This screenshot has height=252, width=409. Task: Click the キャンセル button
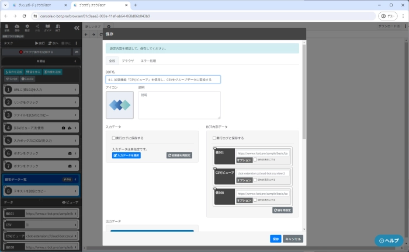coord(293,239)
